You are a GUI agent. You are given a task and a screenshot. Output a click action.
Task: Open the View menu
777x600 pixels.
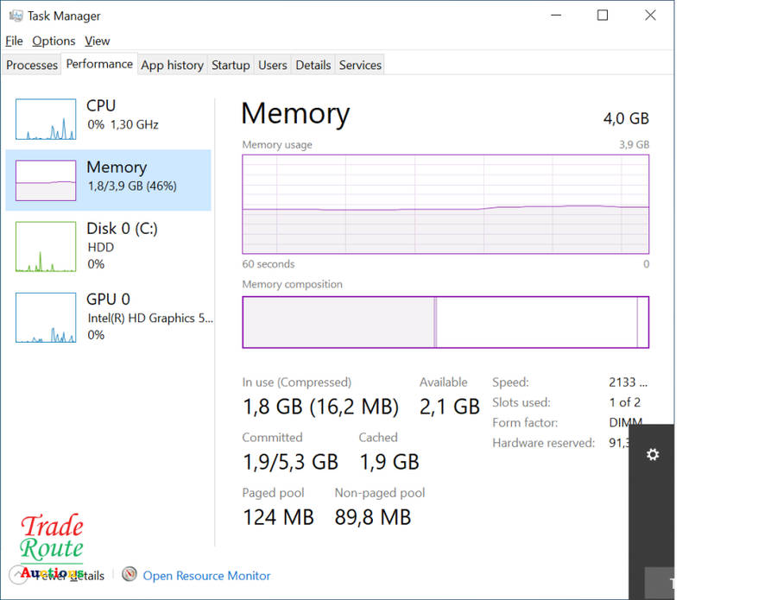(x=98, y=41)
